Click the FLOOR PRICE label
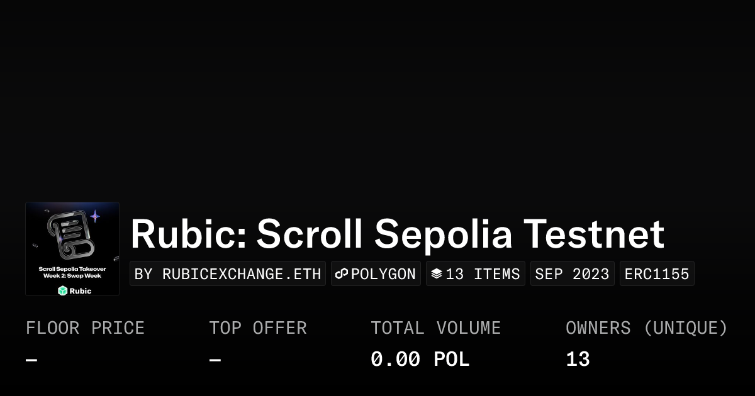Viewport: 755px width, 396px height. [85, 327]
